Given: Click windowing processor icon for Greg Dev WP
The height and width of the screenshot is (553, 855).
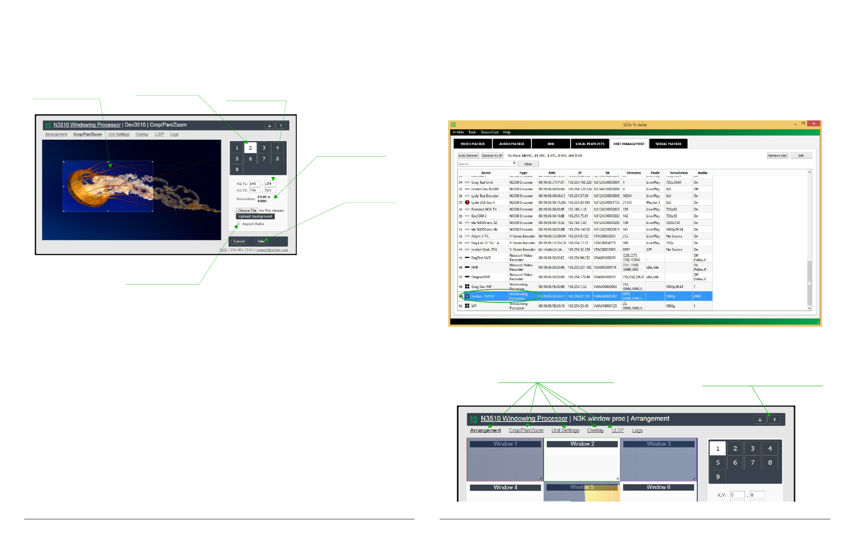Looking at the screenshot, I should tap(467, 286).
